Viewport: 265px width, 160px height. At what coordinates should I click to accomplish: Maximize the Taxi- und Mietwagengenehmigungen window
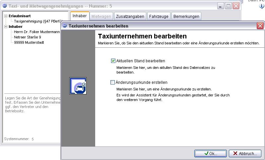point(228,6)
